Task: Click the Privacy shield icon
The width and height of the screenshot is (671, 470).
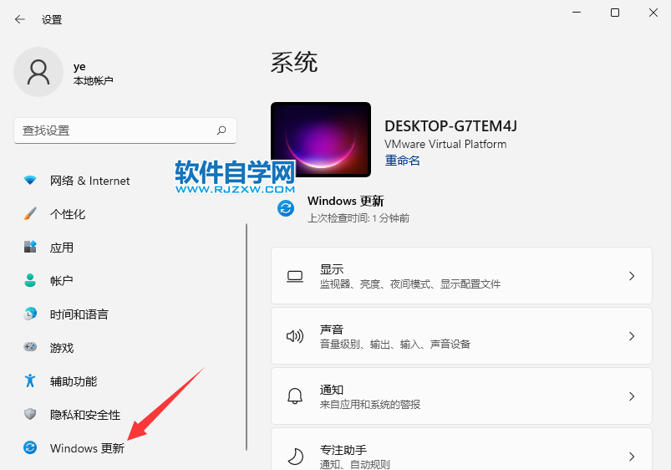Action: (30, 414)
